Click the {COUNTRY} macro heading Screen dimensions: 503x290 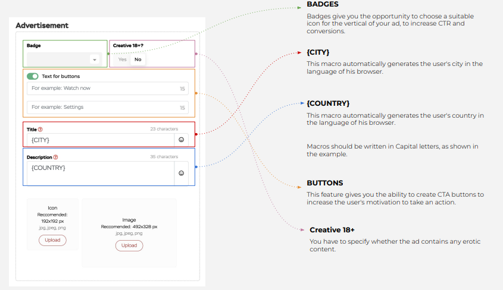[x=328, y=103]
